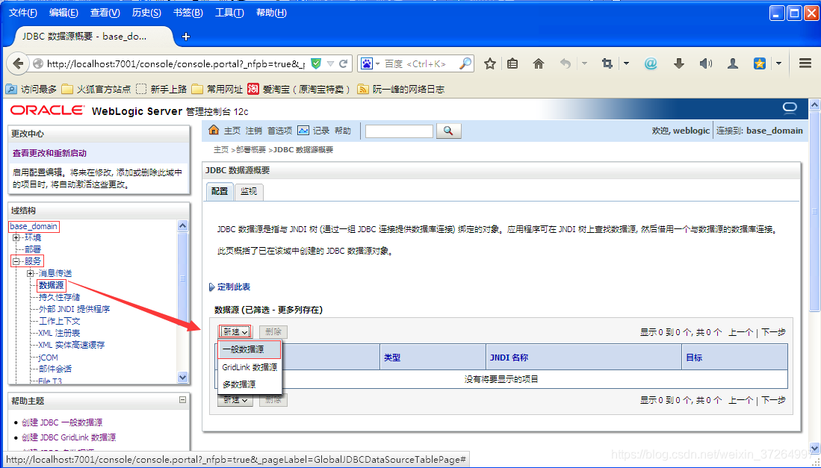Open the 历史(S) menu
This screenshot has height=468, width=821.
tap(146, 13)
